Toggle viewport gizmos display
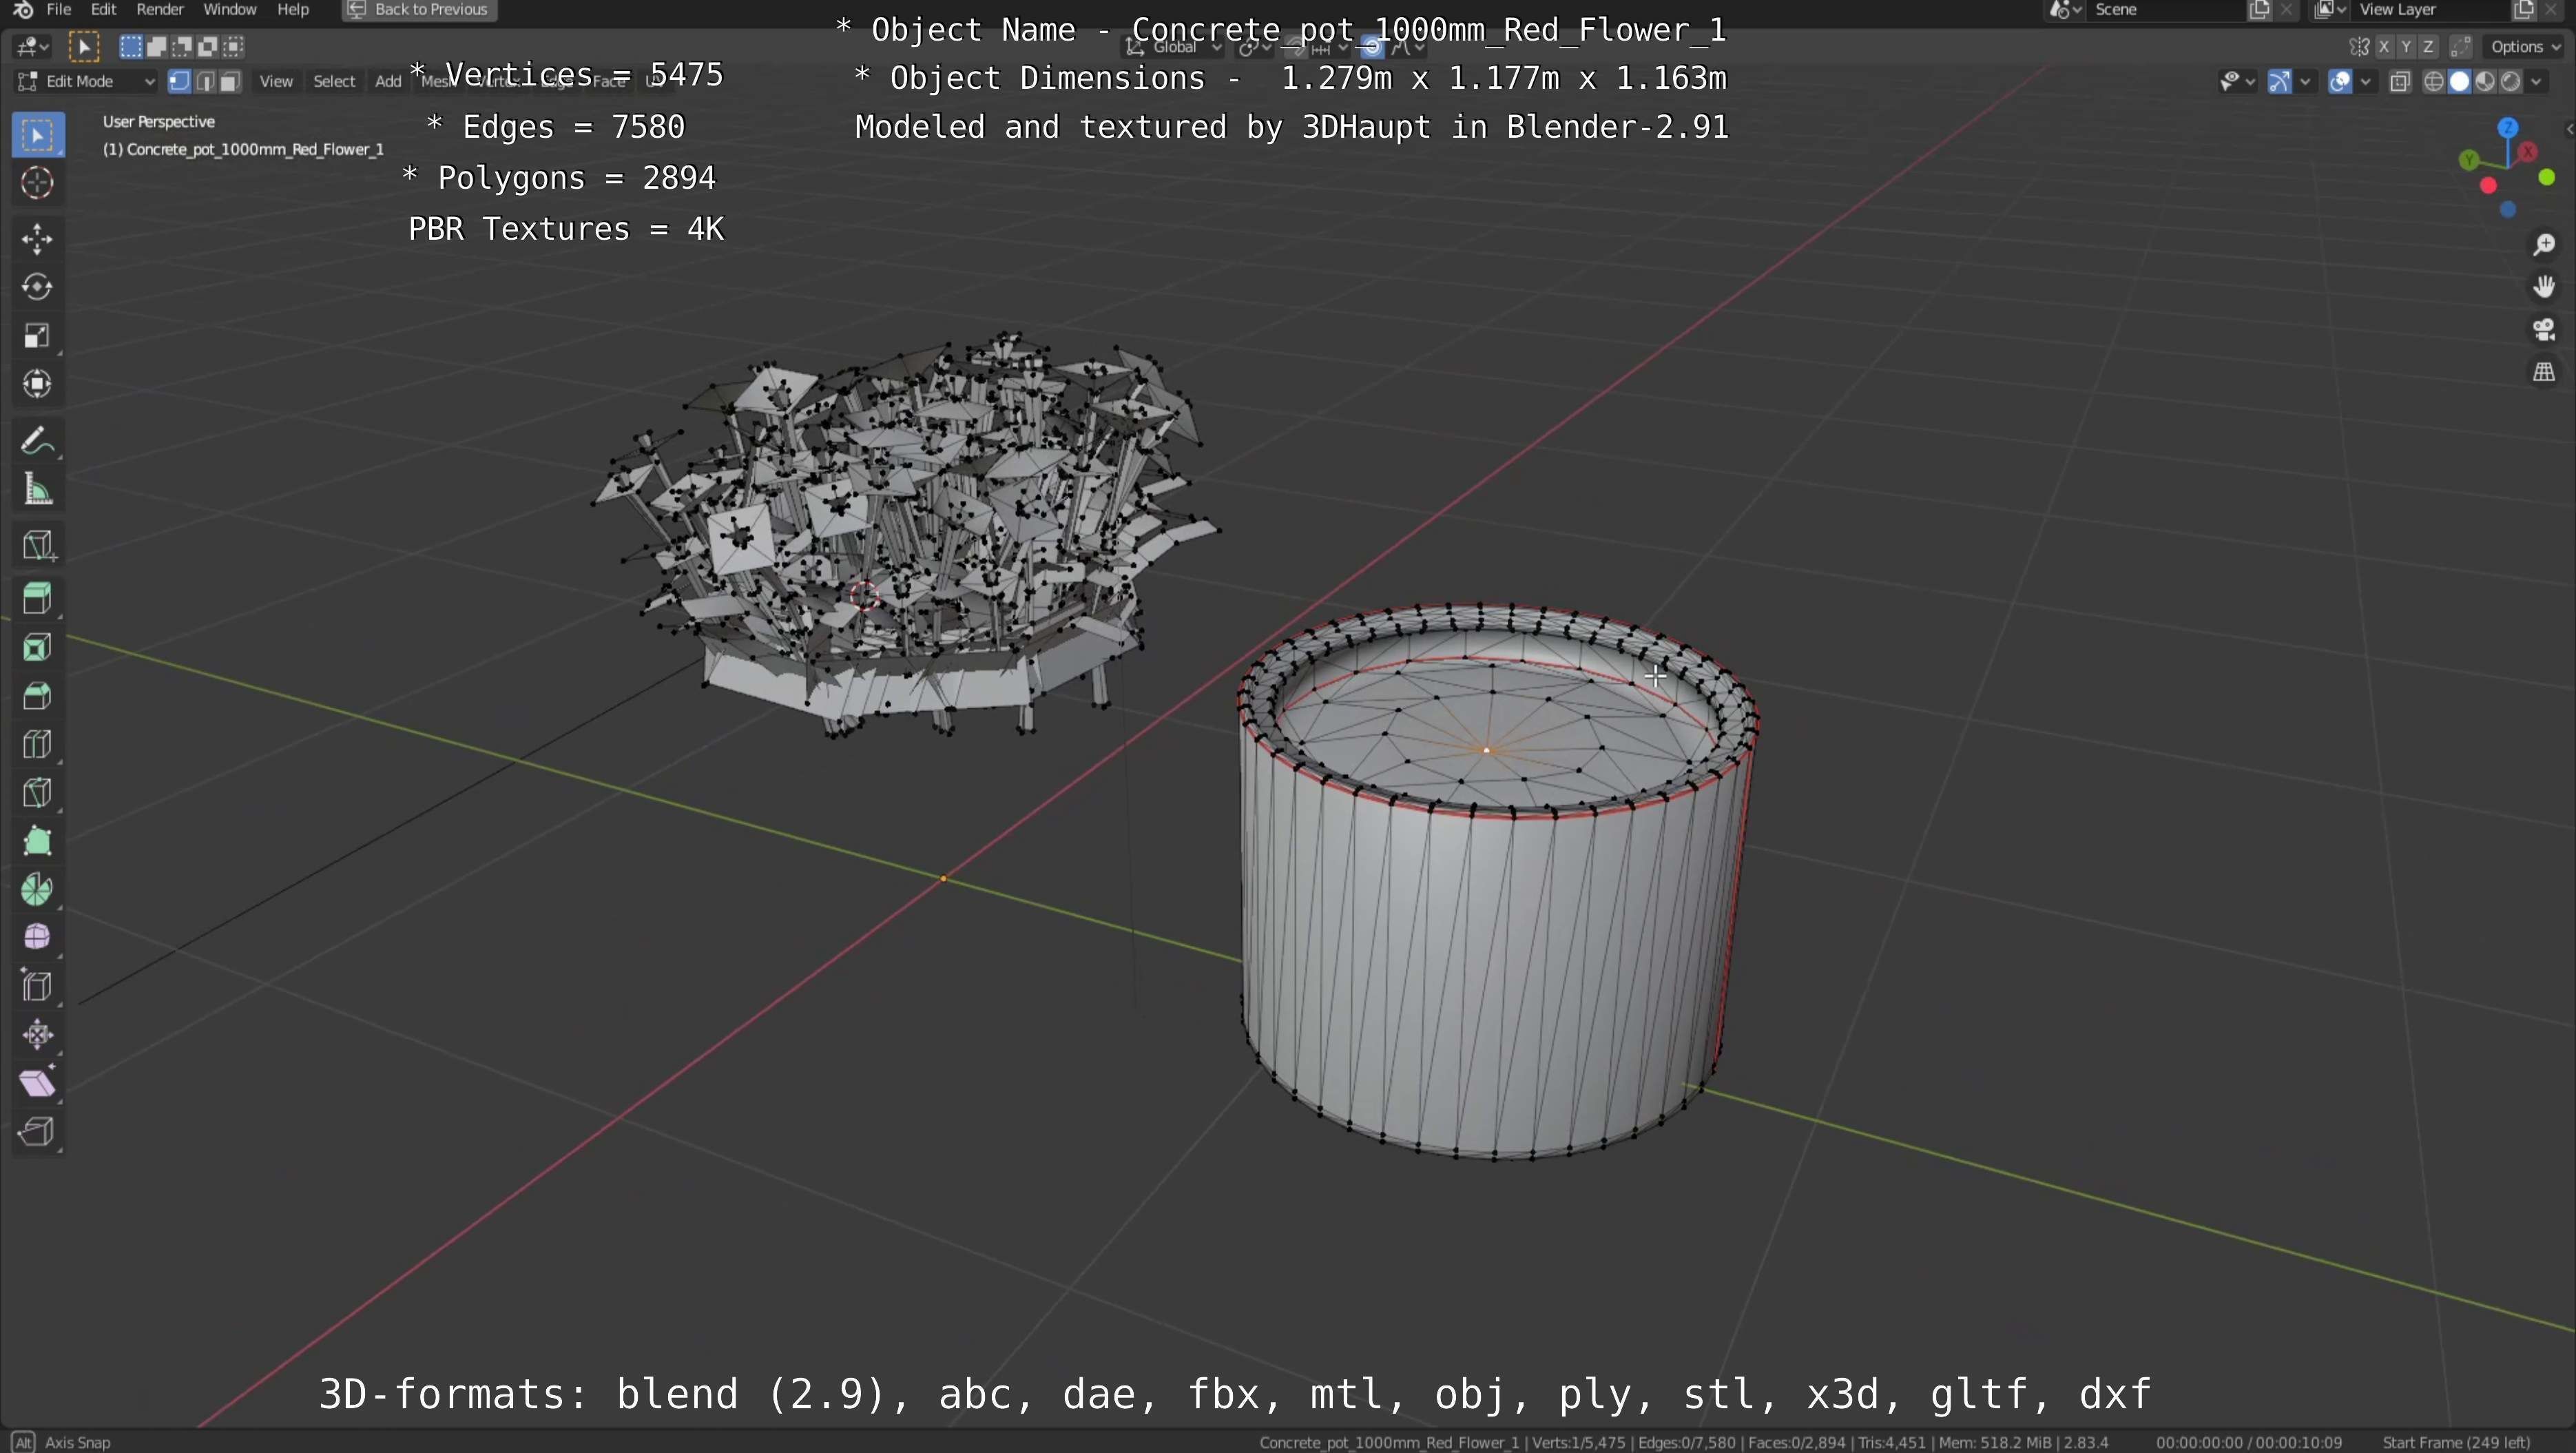The width and height of the screenshot is (2576, 1453). click(2279, 82)
